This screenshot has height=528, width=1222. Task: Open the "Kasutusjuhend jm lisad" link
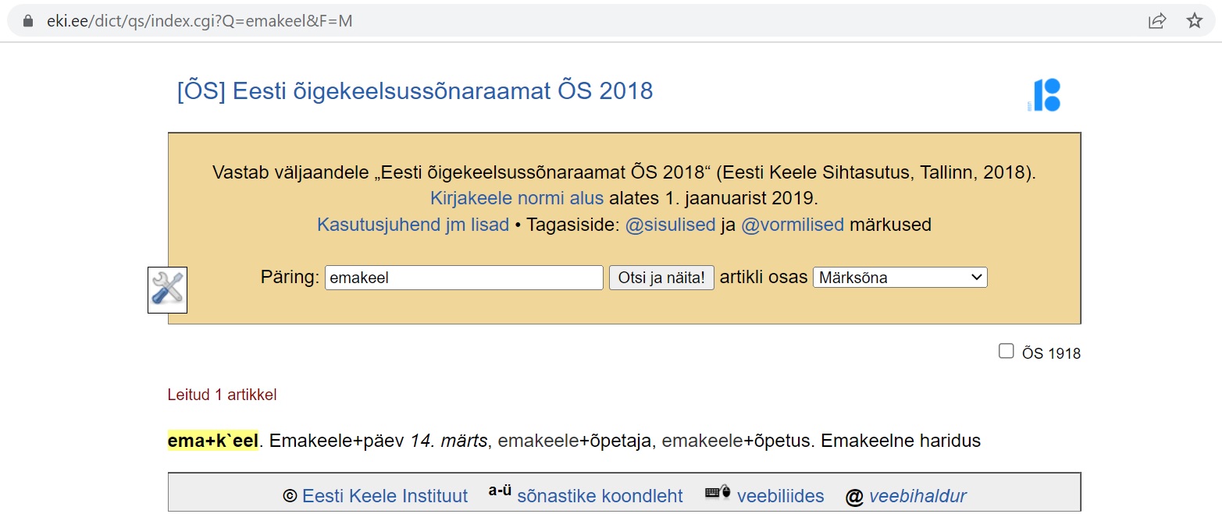[412, 225]
